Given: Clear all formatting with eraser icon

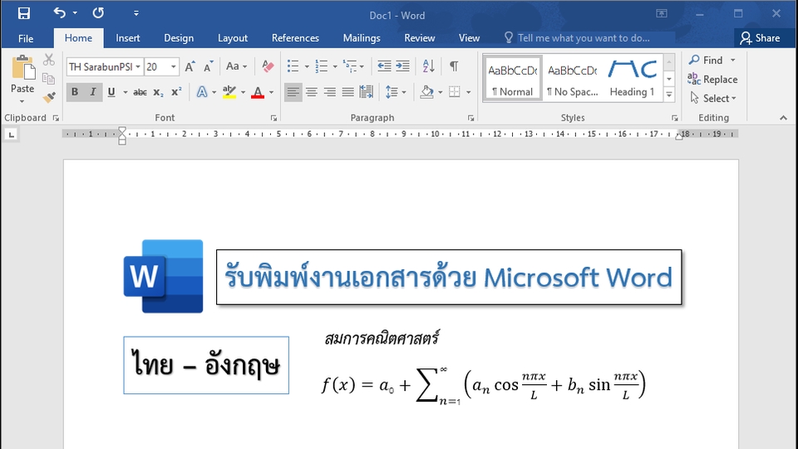Looking at the screenshot, I should click(x=268, y=67).
